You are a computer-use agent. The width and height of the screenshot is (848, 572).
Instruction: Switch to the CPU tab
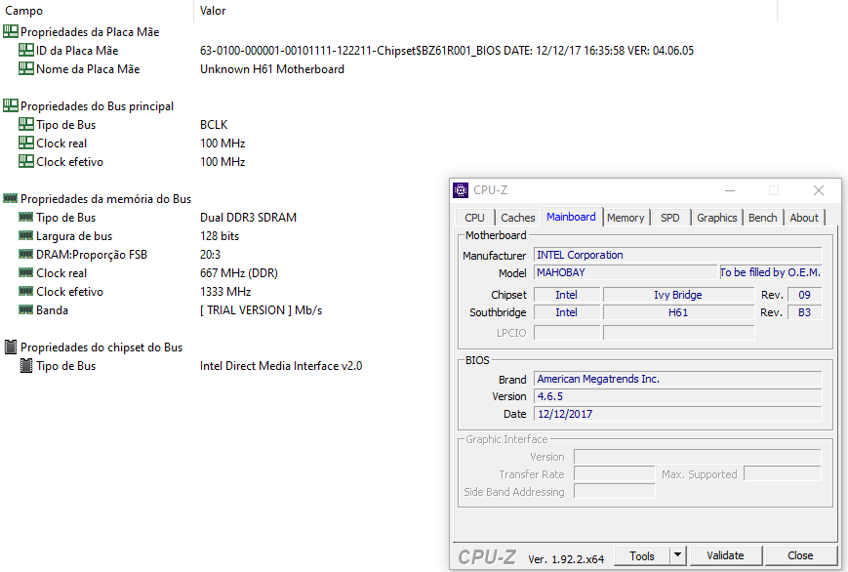(x=474, y=218)
